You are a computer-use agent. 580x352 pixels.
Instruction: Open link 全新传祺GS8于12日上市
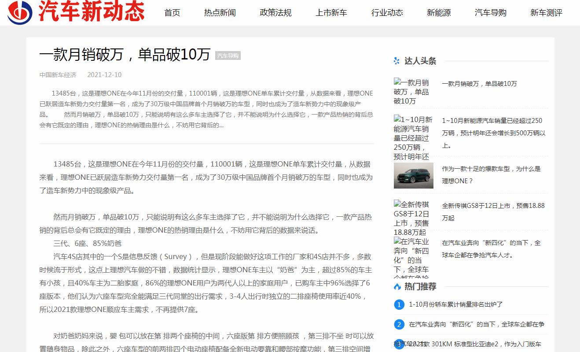[x=493, y=212]
